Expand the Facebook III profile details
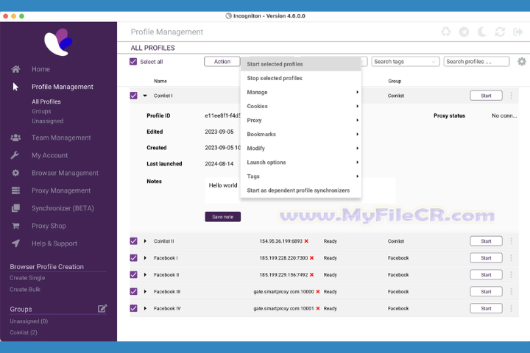The width and height of the screenshot is (530, 353). (x=145, y=291)
